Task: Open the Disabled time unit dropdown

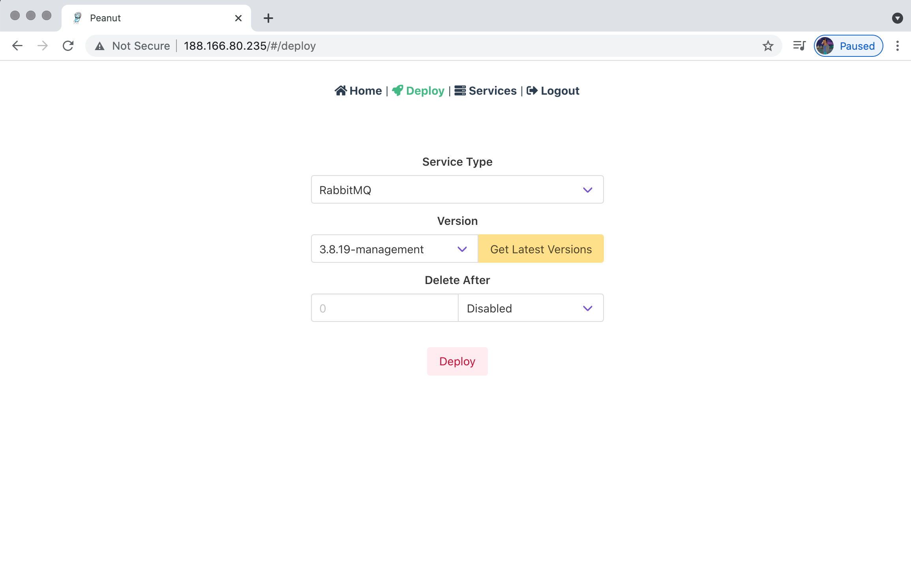Action: (x=531, y=308)
